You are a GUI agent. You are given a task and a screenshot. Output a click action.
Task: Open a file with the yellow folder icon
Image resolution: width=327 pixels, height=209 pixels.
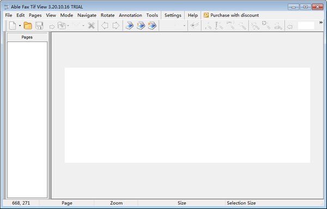28,26
